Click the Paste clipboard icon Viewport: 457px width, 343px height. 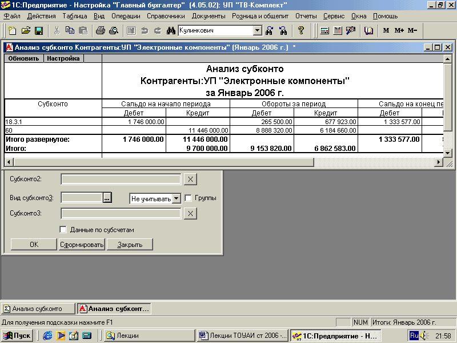pos(83,30)
